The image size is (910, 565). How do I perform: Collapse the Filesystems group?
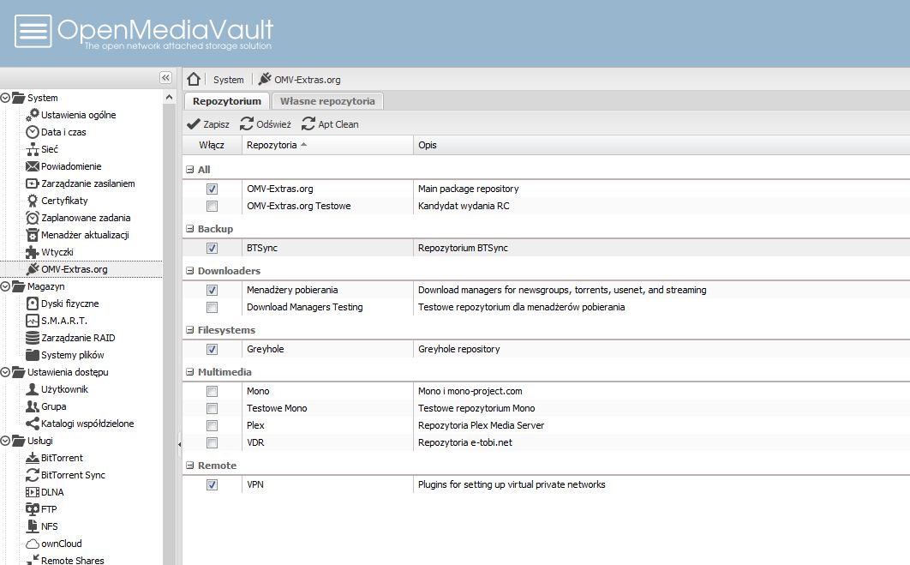tap(189, 330)
